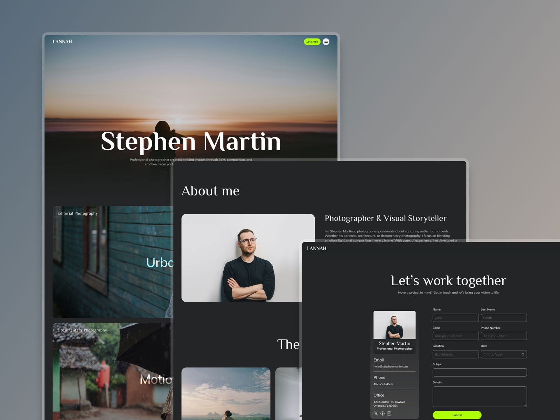Screen dimensions: 560x420
Task: Click the landscape photo below About me
Action: [226, 394]
